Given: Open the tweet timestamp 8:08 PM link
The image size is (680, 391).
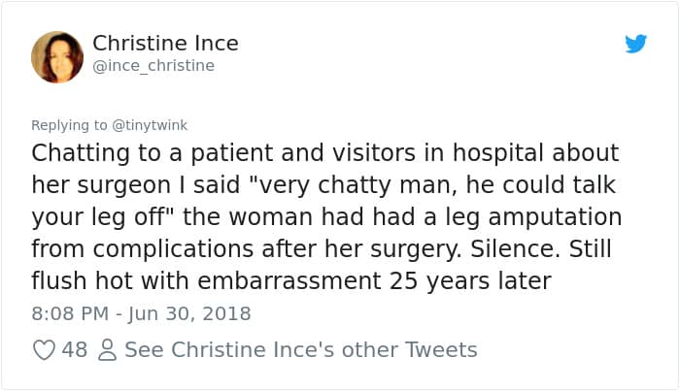Looking at the screenshot, I should 68,313.
